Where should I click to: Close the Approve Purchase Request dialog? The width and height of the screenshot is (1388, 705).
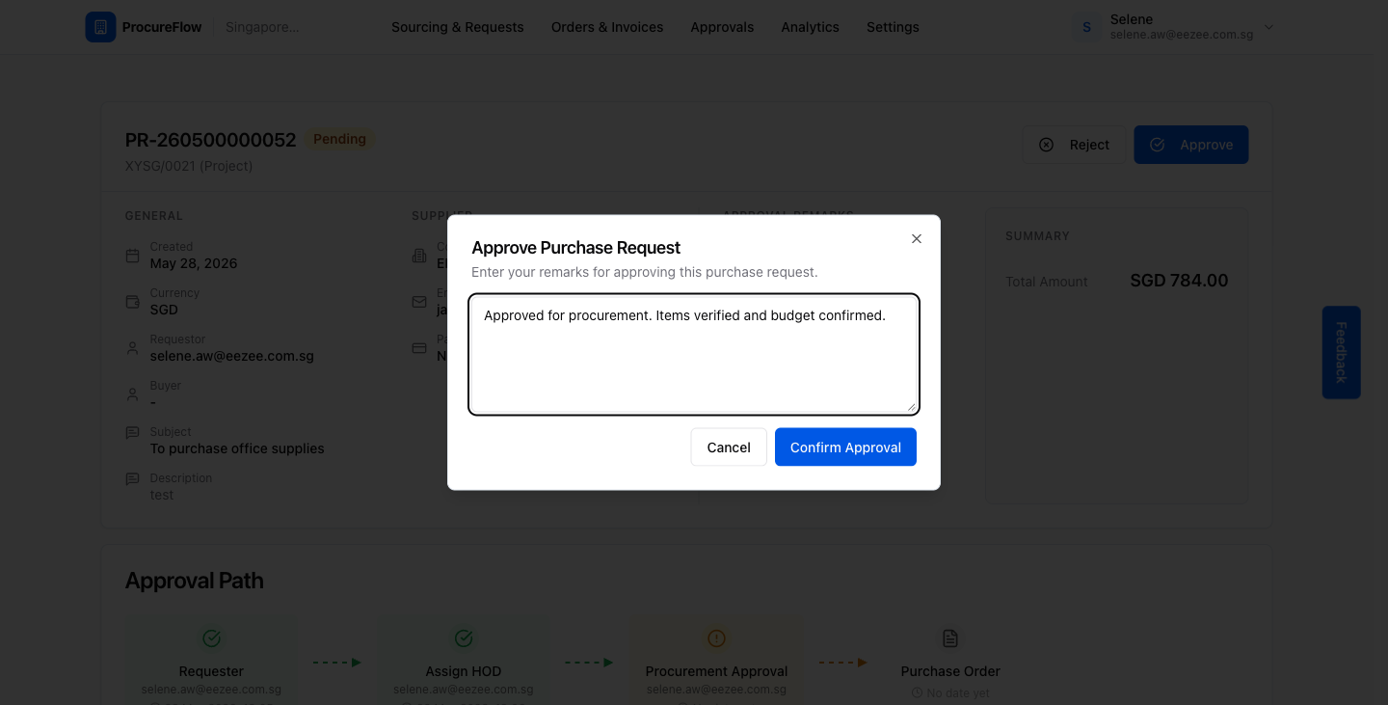click(x=917, y=238)
